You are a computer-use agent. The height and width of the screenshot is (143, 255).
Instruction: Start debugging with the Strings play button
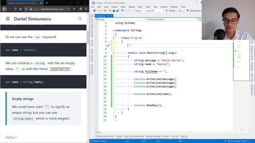click(171, 11)
